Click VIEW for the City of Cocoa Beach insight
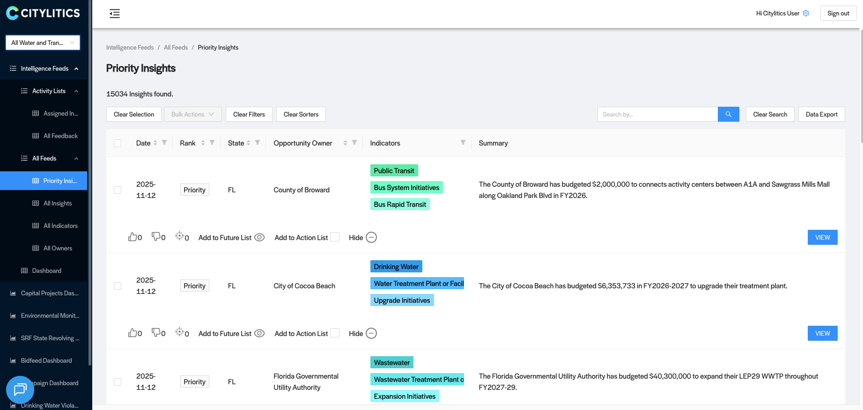This screenshot has height=410, width=863. pyautogui.click(x=822, y=333)
